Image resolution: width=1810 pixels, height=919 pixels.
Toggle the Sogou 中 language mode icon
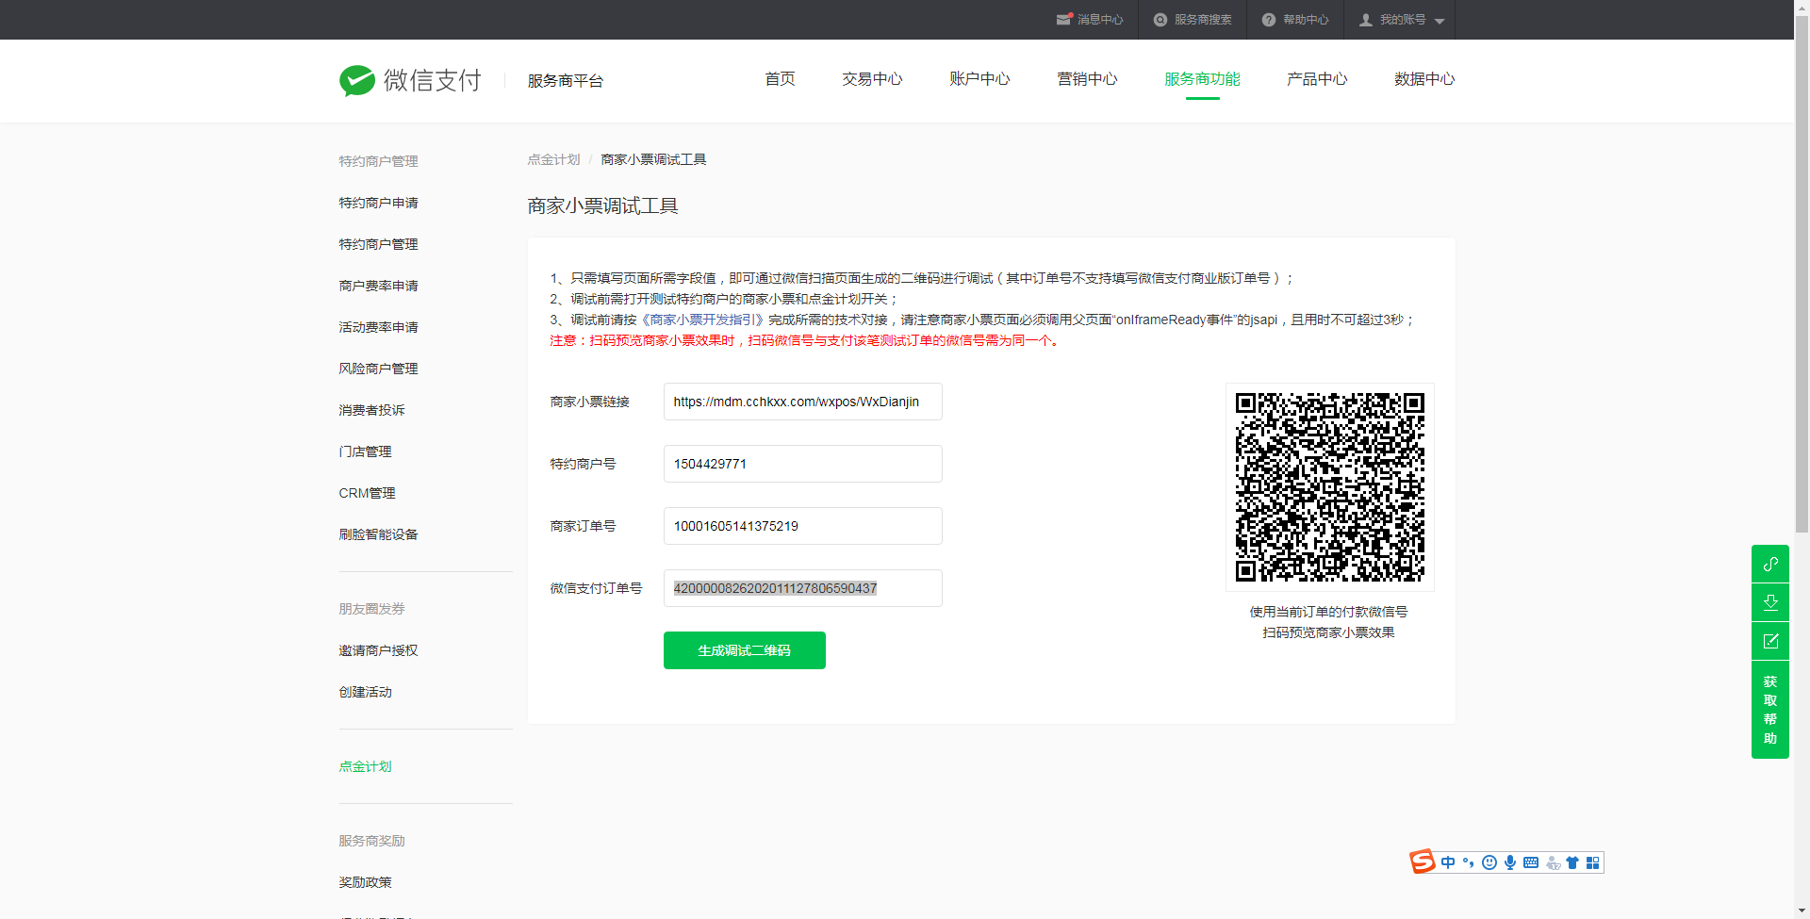pos(1448,862)
